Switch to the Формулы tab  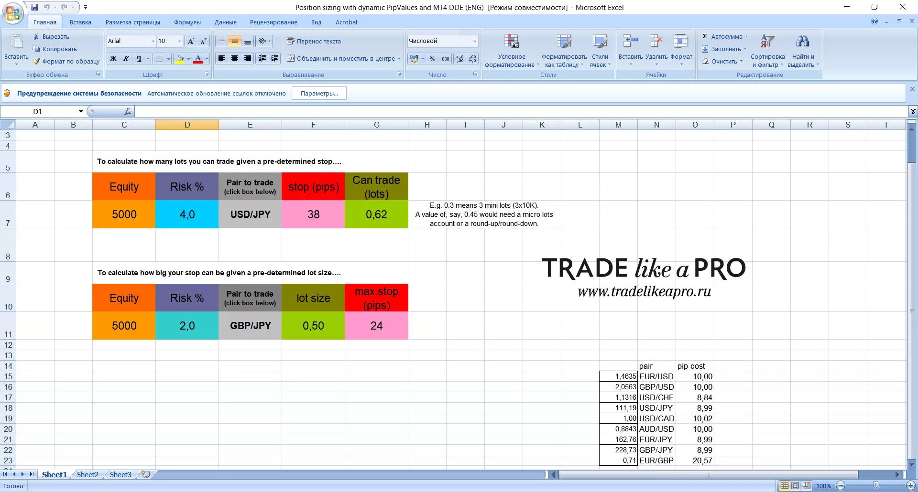coord(187,22)
